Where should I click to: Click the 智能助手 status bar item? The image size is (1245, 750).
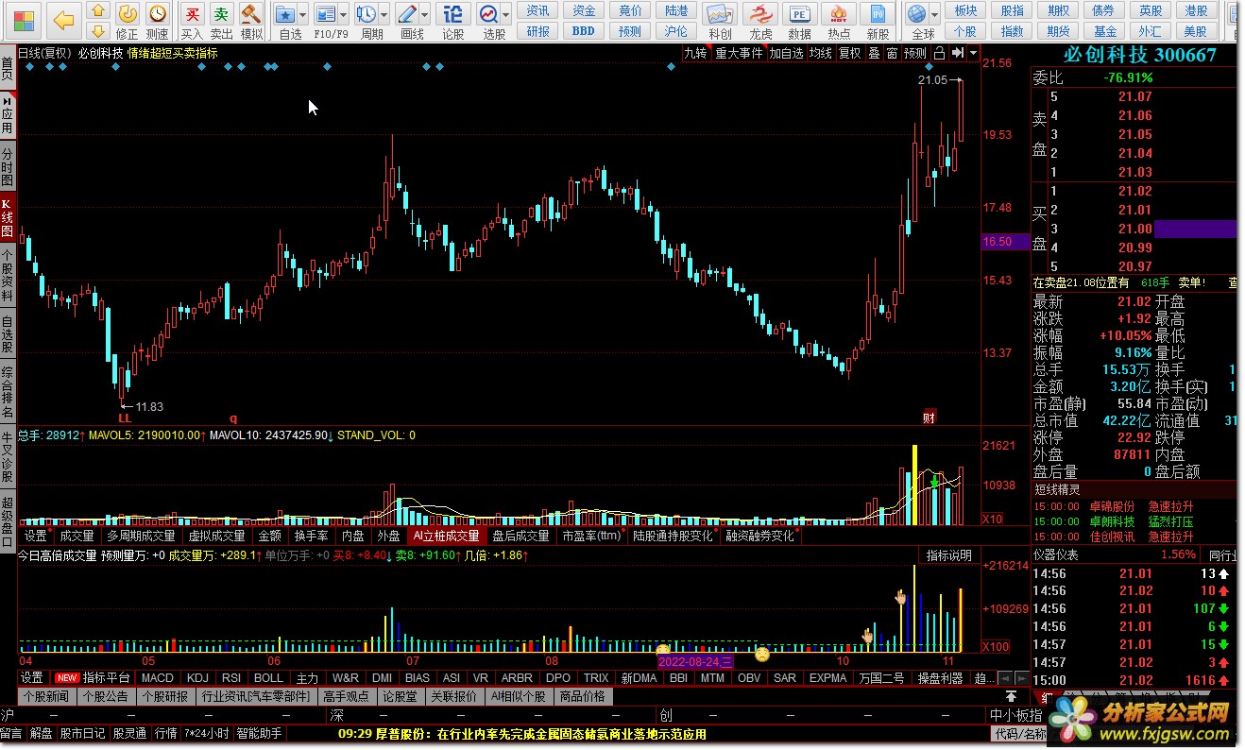[259, 734]
